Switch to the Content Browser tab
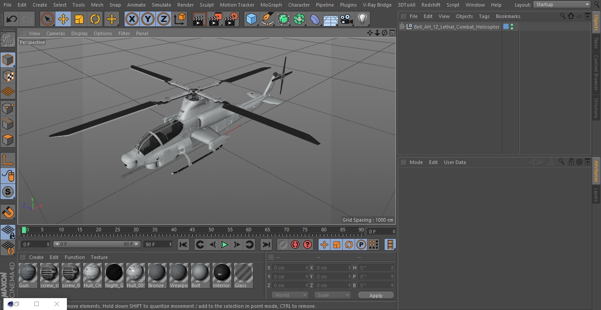 point(596,72)
